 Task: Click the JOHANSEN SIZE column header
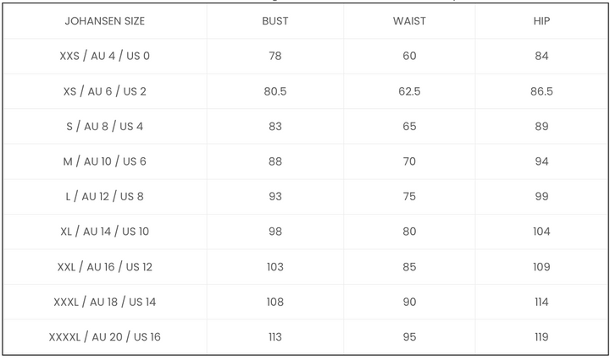pos(105,20)
